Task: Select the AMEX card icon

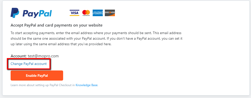Action: pos(98,13)
